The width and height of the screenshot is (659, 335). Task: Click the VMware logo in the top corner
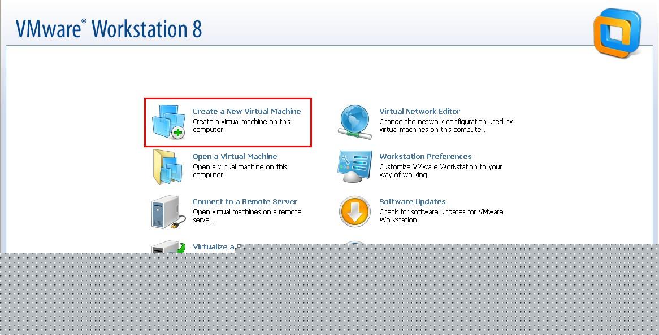pos(617,33)
